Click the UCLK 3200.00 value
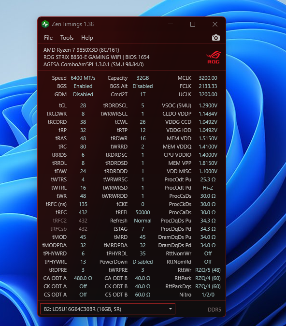The width and height of the screenshot is (286, 326). click(208, 94)
